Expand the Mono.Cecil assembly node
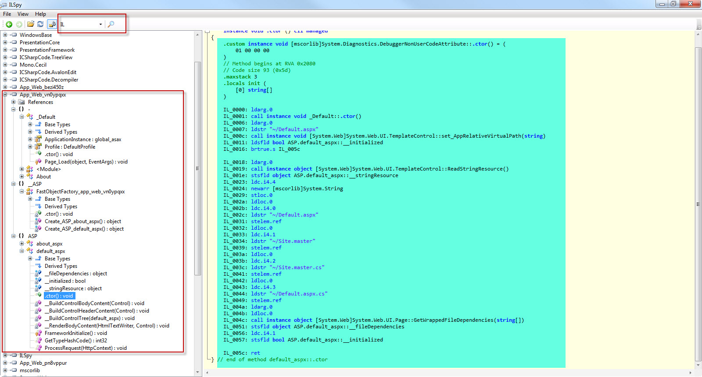 [5, 64]
